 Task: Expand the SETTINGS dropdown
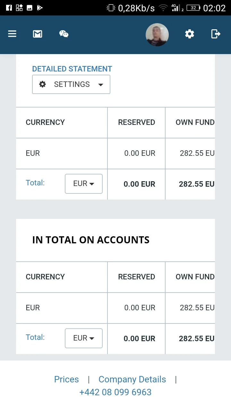[71, 84]
